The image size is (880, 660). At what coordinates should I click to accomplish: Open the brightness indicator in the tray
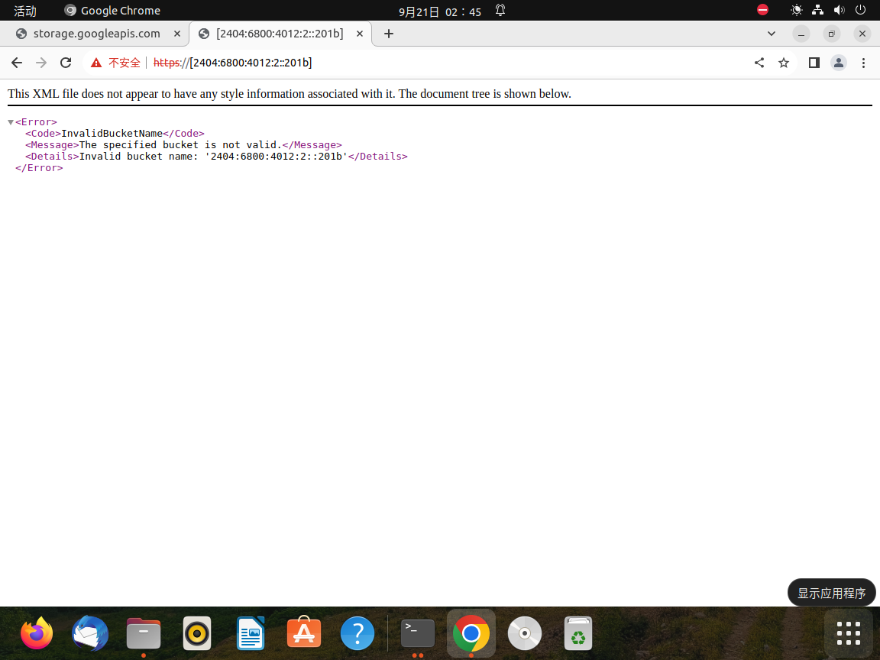pyautogui.click(x=797, y=10)
